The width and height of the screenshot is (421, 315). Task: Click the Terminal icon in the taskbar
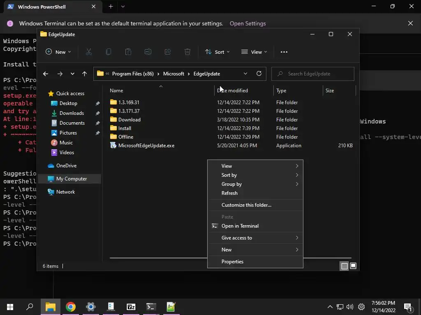coord(151,307)
